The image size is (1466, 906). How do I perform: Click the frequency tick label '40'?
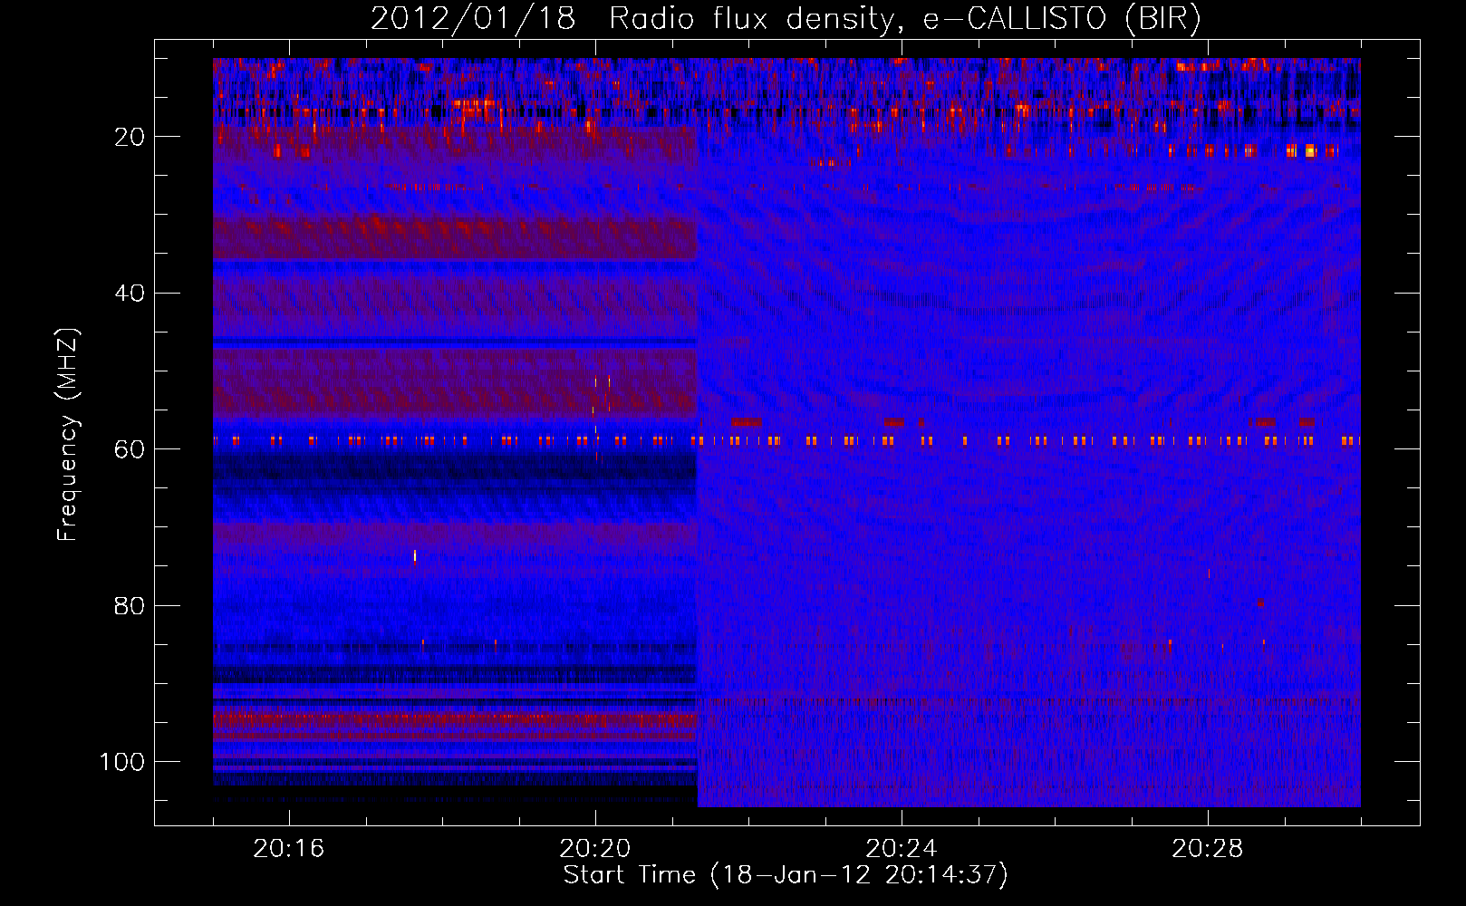point(130,294)
